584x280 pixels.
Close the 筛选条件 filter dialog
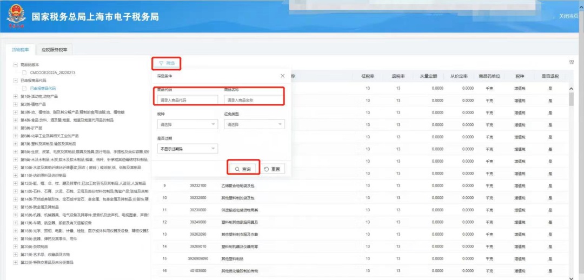282,76
